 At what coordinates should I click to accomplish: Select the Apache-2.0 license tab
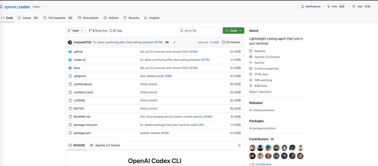(x=105, y=145)
